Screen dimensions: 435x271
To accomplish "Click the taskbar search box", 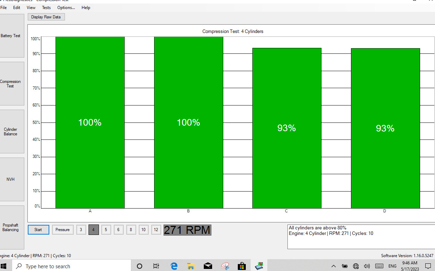I will click(x=72, y=266).
